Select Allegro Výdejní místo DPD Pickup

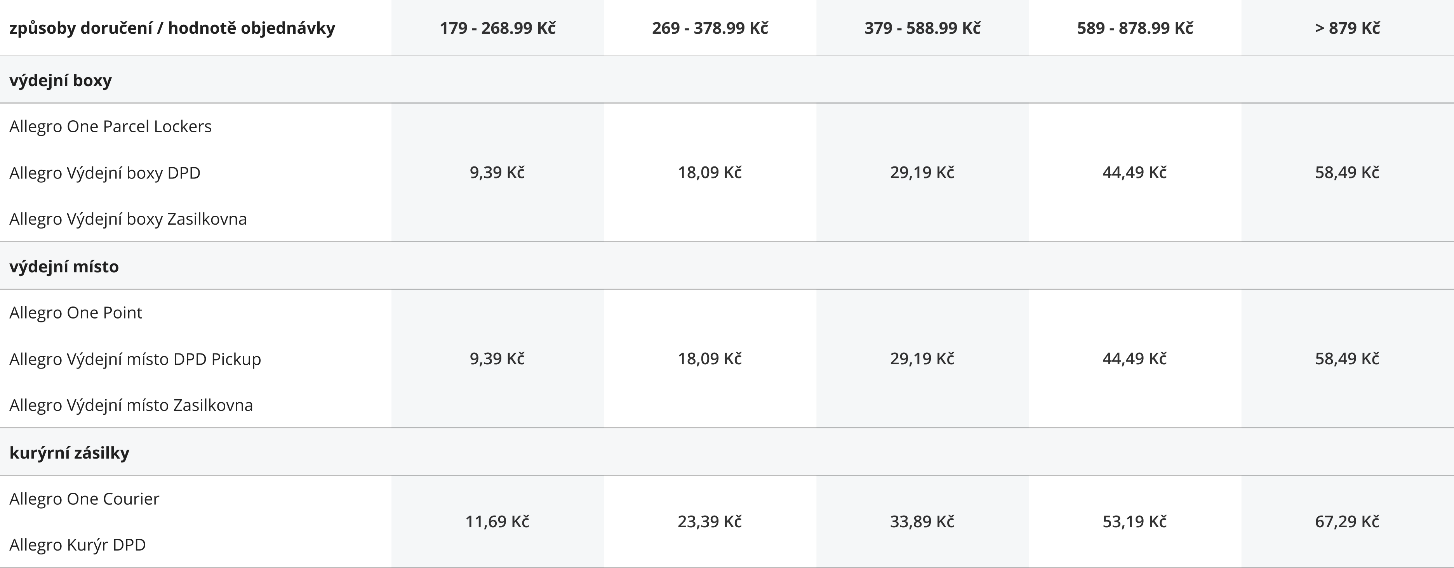point(135,359)
